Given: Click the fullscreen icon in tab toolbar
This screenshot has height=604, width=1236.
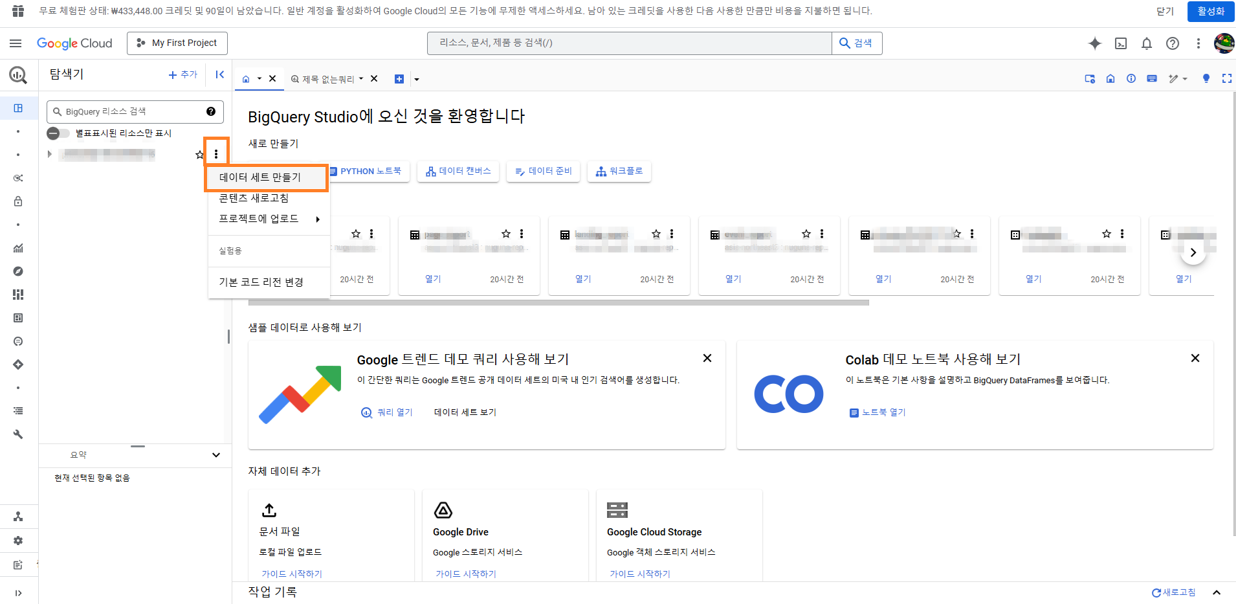Looking at the screenshot, I should (x=1226, y=78).
